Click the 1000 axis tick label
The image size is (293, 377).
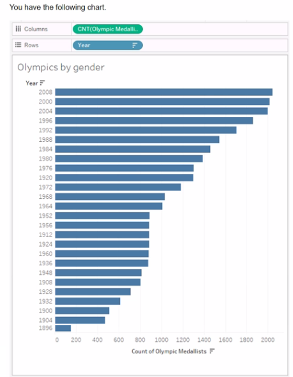coord(162,340)
